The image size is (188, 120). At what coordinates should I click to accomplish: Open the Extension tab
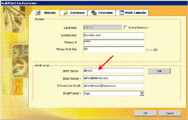102,13
